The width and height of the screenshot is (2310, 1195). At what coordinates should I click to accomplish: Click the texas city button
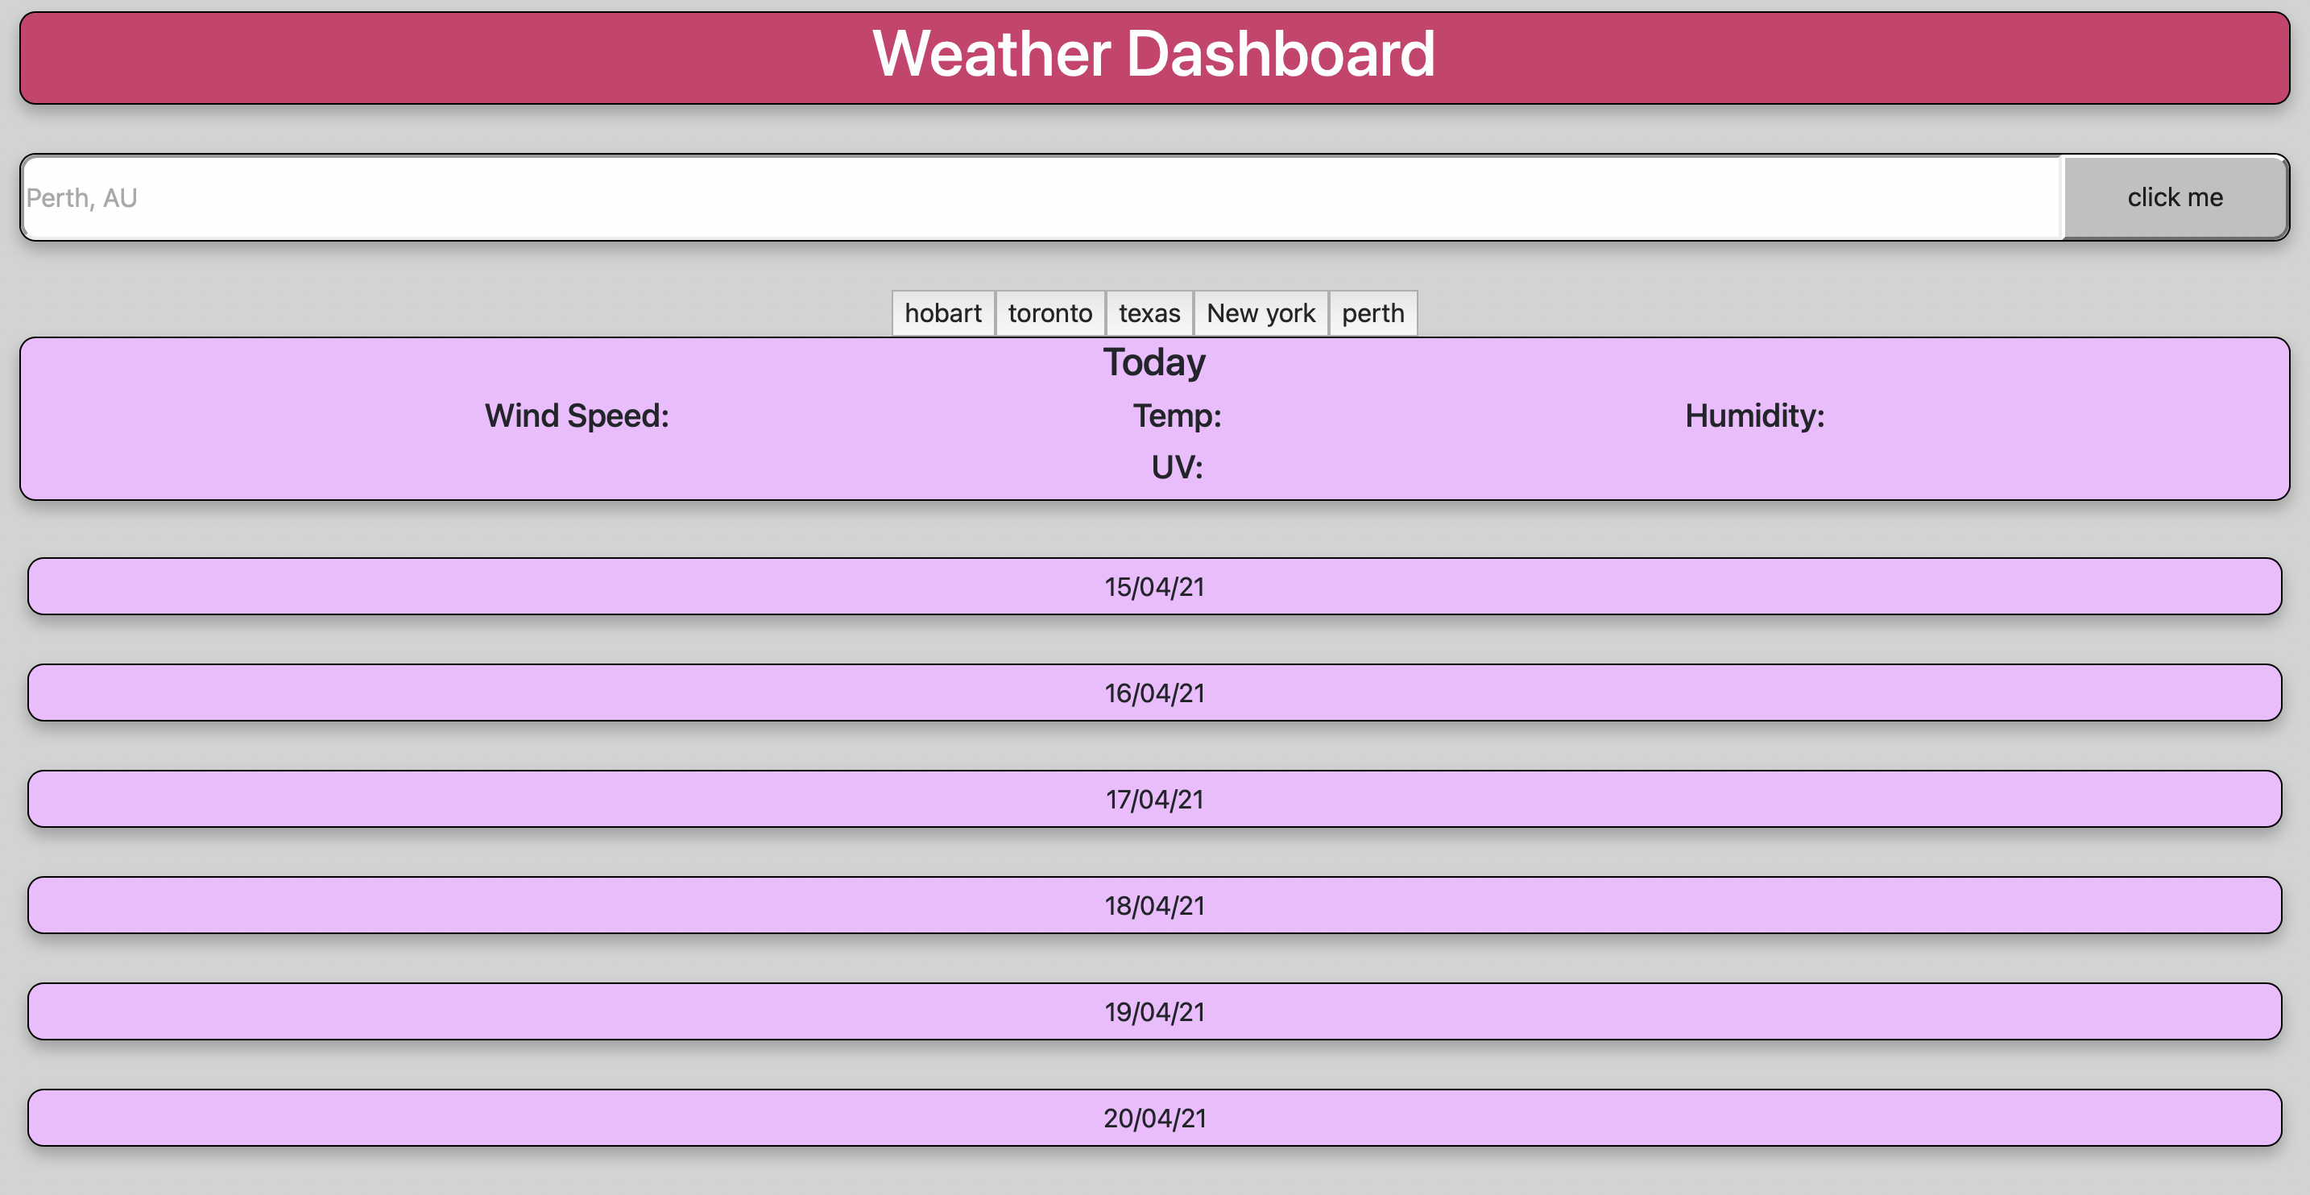(1149, 313)
